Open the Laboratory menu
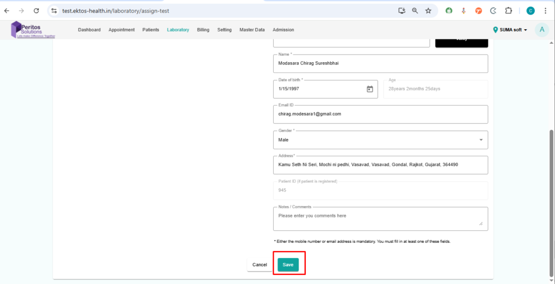 [178, 30]
